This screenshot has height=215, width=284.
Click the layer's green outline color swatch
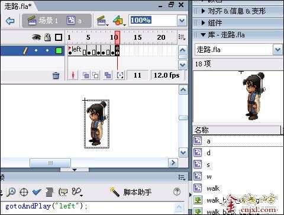(x=59, y=51)
